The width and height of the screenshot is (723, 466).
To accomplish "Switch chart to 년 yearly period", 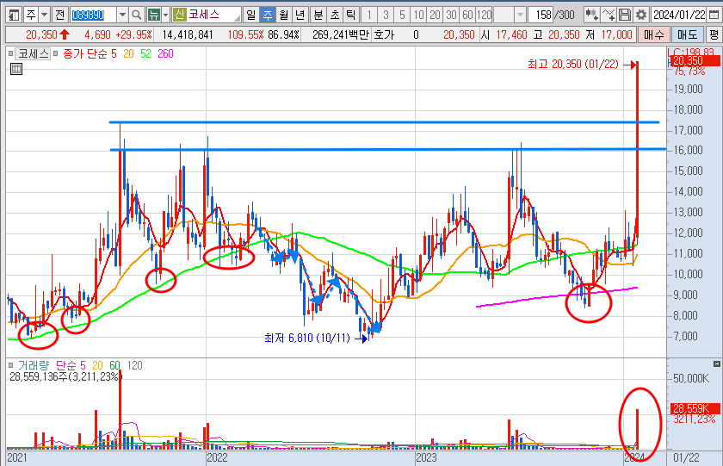I will tap(300, 16).
